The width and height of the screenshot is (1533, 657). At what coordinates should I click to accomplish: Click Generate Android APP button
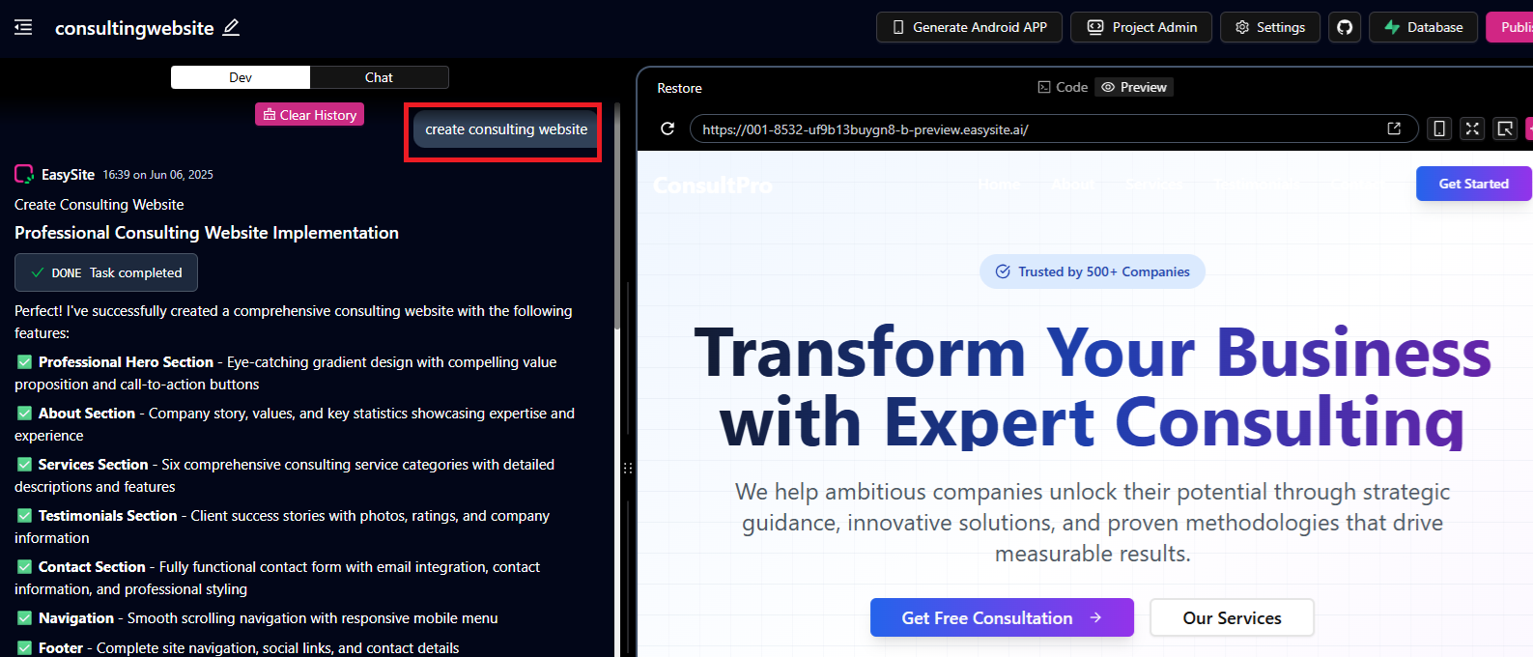point(969,27)
